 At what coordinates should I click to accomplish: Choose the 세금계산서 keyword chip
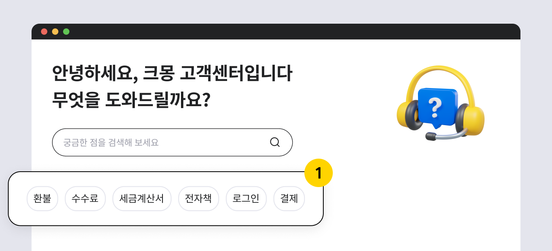pyautogui.click(x=142, y=199)
